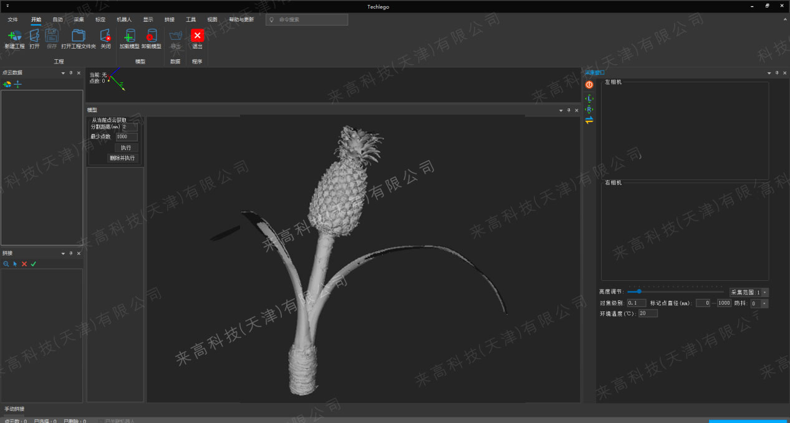Expand the 点云数据 panel options arrow
This screenshot has width=790, height=423.
pyautogui.click(x=63, y=73)
